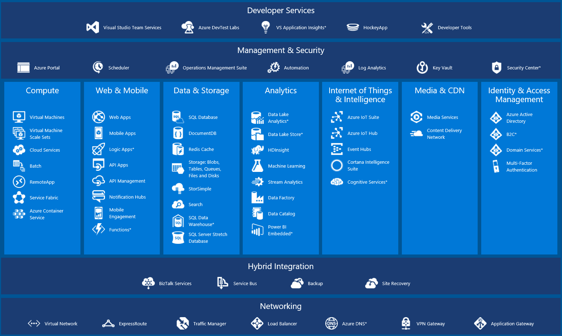Click the DocumentDB icon
This screenshot has height=336, width=562.
pyautogui.click(x=178, y=133)
